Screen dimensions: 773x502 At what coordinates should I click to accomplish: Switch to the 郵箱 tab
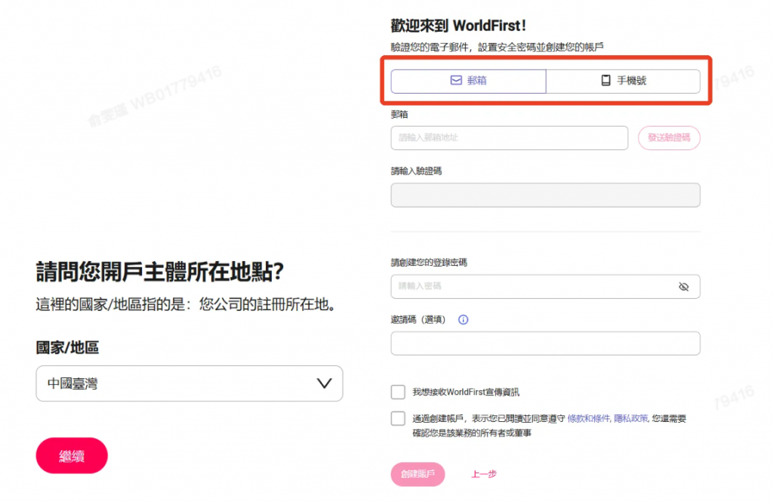(468, 81)
